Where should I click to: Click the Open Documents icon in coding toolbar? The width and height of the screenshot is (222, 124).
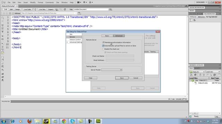coord(2,18)
